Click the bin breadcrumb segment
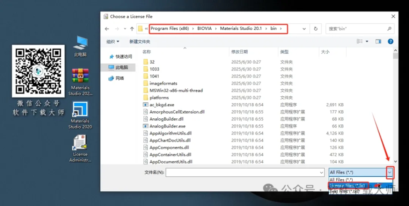Viewport: 409px width, 206px height. pyautogui.click(x=273, y=29)
